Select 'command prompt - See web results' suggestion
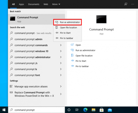 (31, 33)
